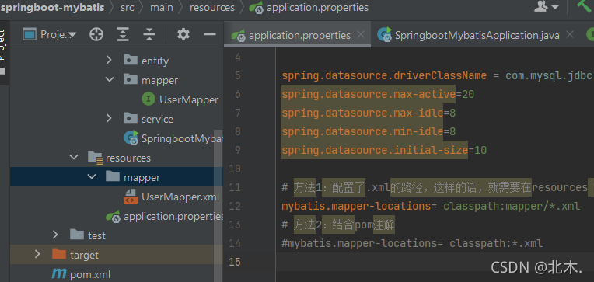Click the resources breadcrumb in navigation bar
This screenshot has height=282, width=594.
pyautogui.click(x=212, y=8)
